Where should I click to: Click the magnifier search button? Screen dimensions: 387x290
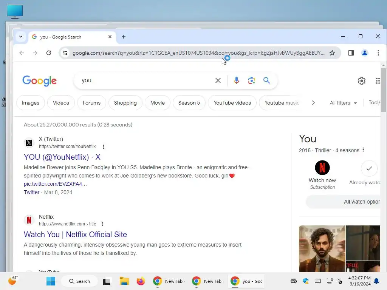[x=266, y=80]
